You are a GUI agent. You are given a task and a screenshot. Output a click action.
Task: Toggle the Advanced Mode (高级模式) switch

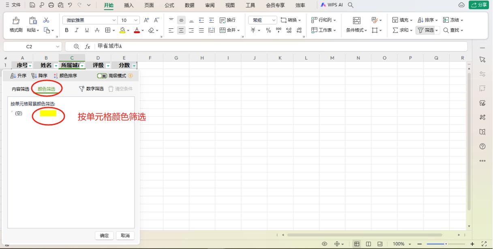pyautogui.click(x=101, y=75)
